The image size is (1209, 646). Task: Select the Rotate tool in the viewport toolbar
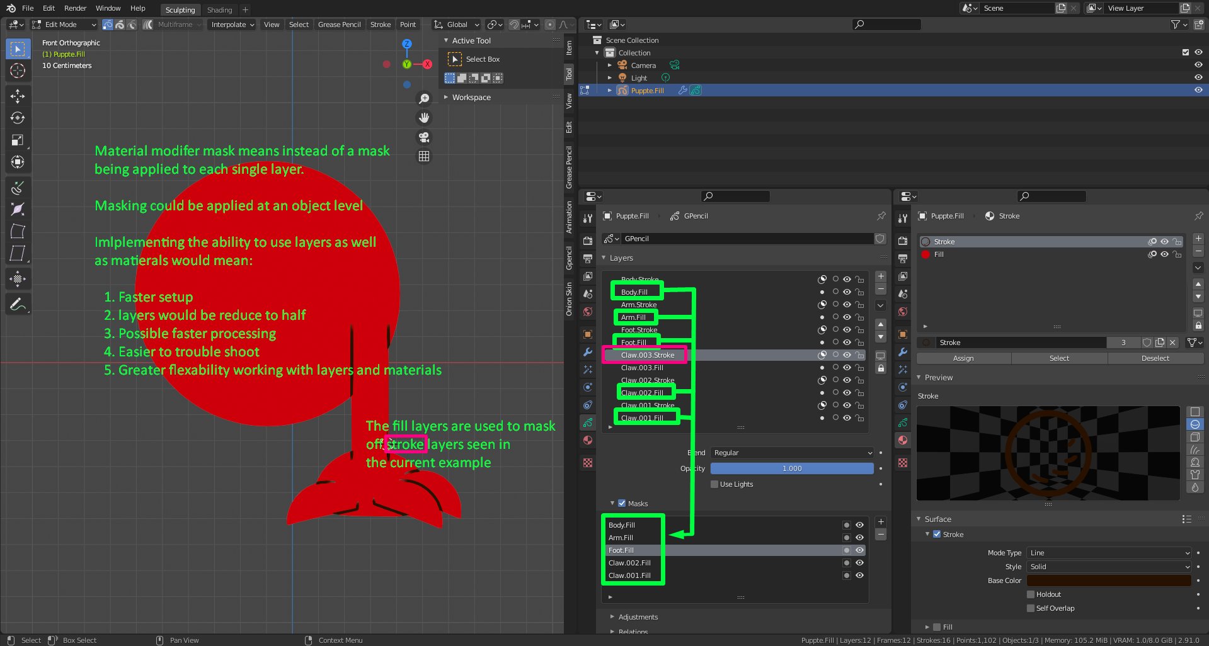pyautogui.click(x=18, y=118)
